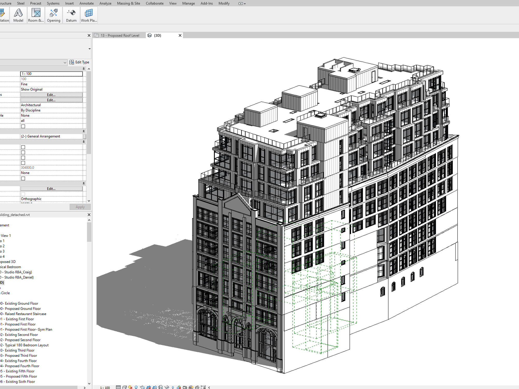Reveal hidden elements with lightbulb icon
This screenshot has width=519, height=389.
pyautogui.click(x=173, y=387)
